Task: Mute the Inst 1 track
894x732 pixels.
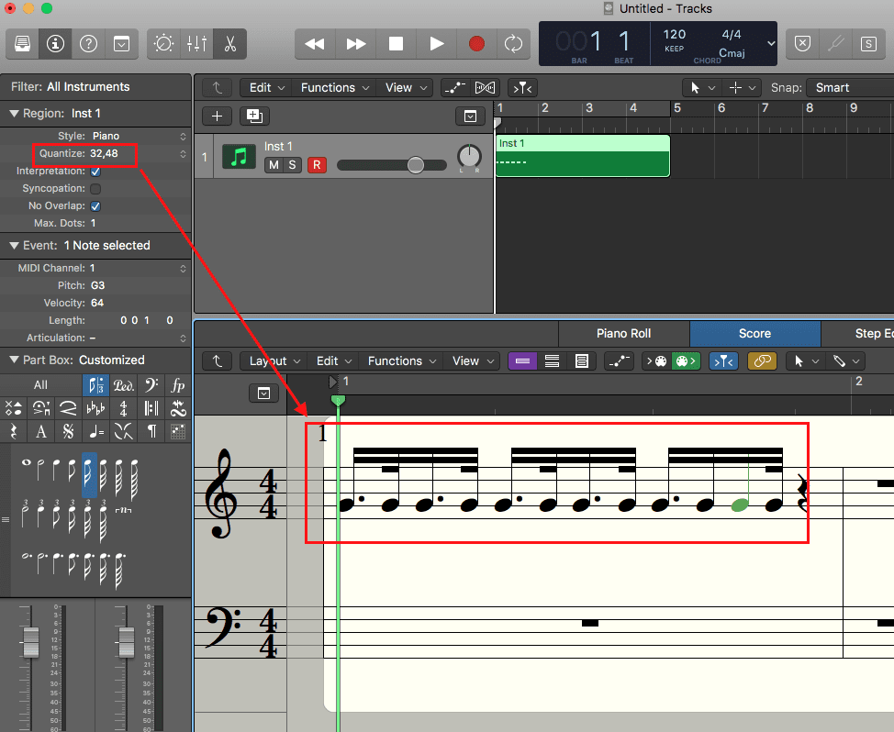Action: [x=273, y=165]
